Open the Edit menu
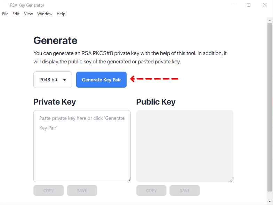 coord(16,14)
